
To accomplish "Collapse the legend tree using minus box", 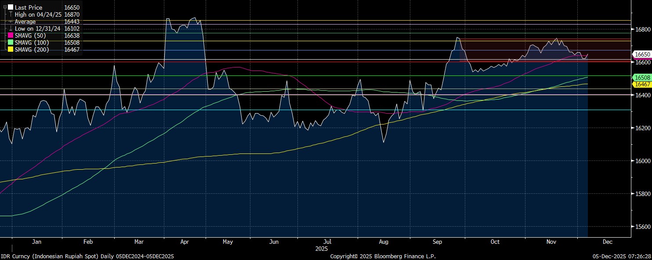I will coord(5,7).
